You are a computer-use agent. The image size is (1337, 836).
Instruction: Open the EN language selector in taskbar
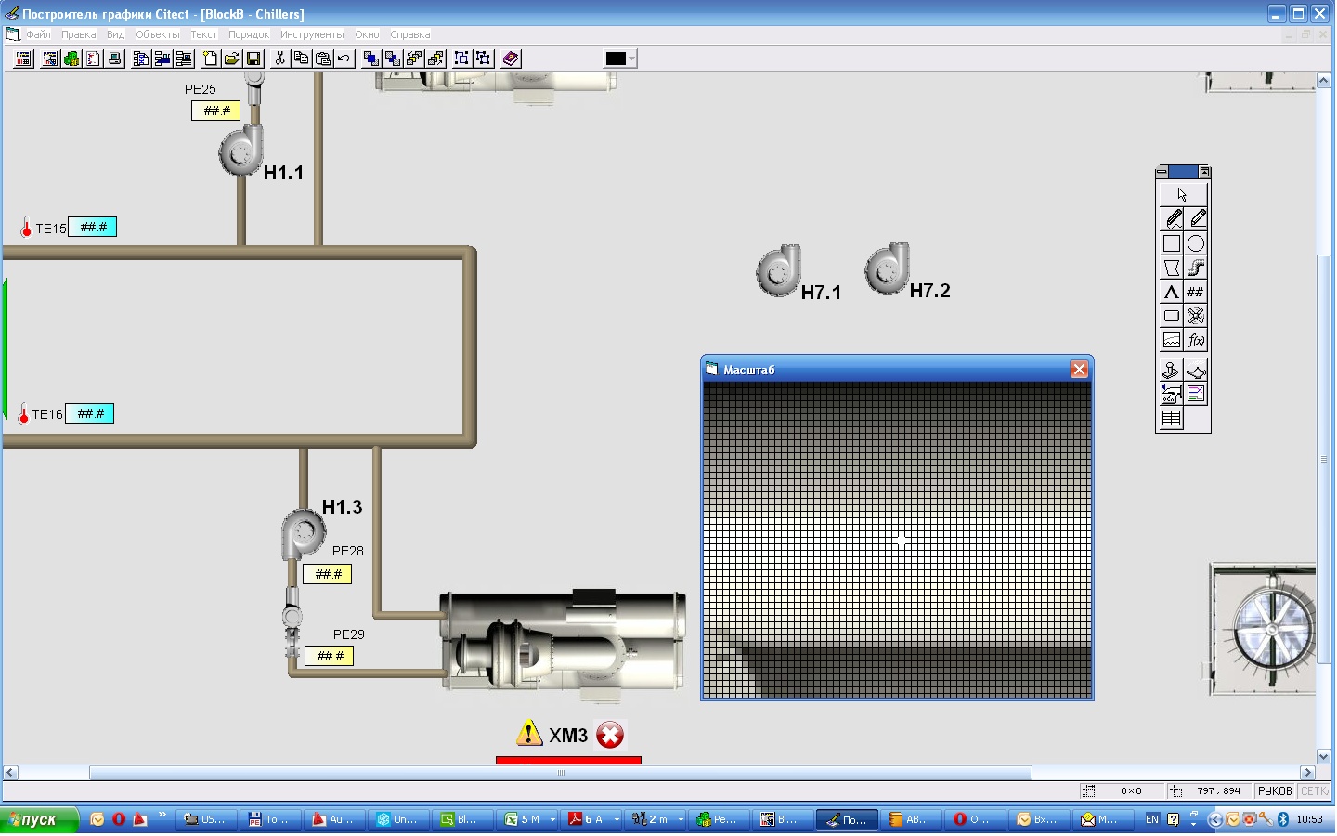pyautogui.click(x=1152, y=819)
